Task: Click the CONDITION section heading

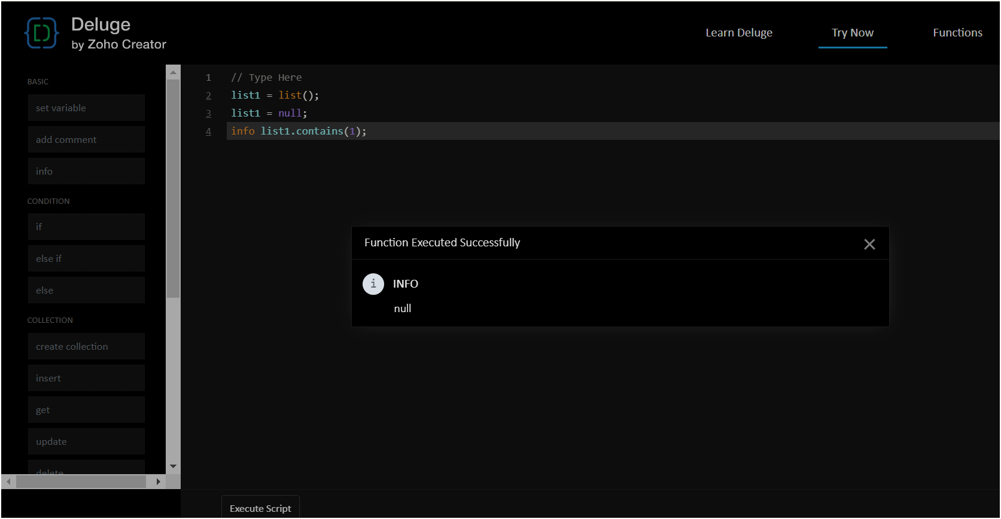Action: pyautogui.click(x=48, y=202)
